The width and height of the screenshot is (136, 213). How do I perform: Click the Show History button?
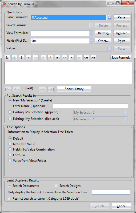(x=74, y=89)
